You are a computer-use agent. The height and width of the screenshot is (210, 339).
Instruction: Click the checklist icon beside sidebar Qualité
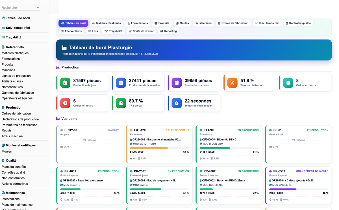click(3, 161)
